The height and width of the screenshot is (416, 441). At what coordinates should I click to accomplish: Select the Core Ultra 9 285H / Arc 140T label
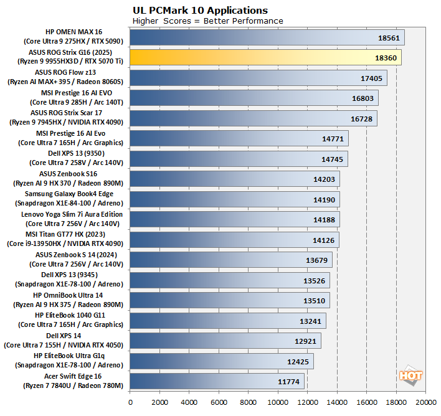[77, 102]
